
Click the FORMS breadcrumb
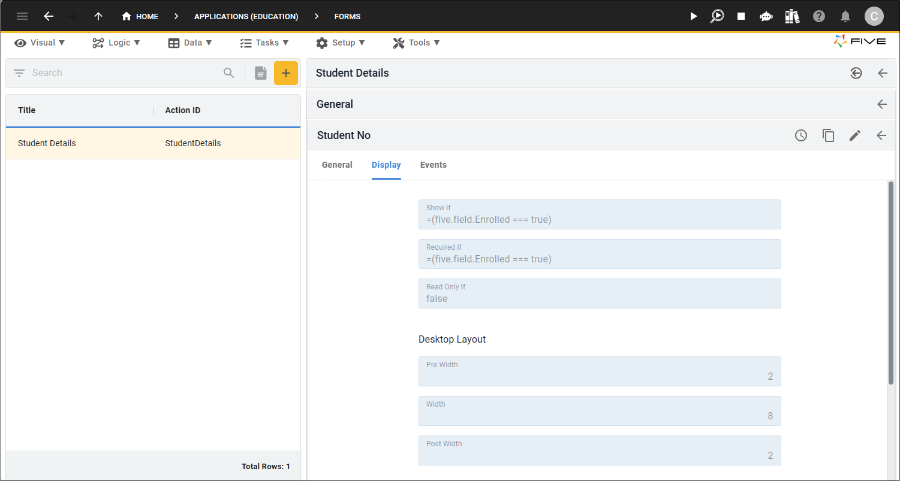[x=347, y=16]
